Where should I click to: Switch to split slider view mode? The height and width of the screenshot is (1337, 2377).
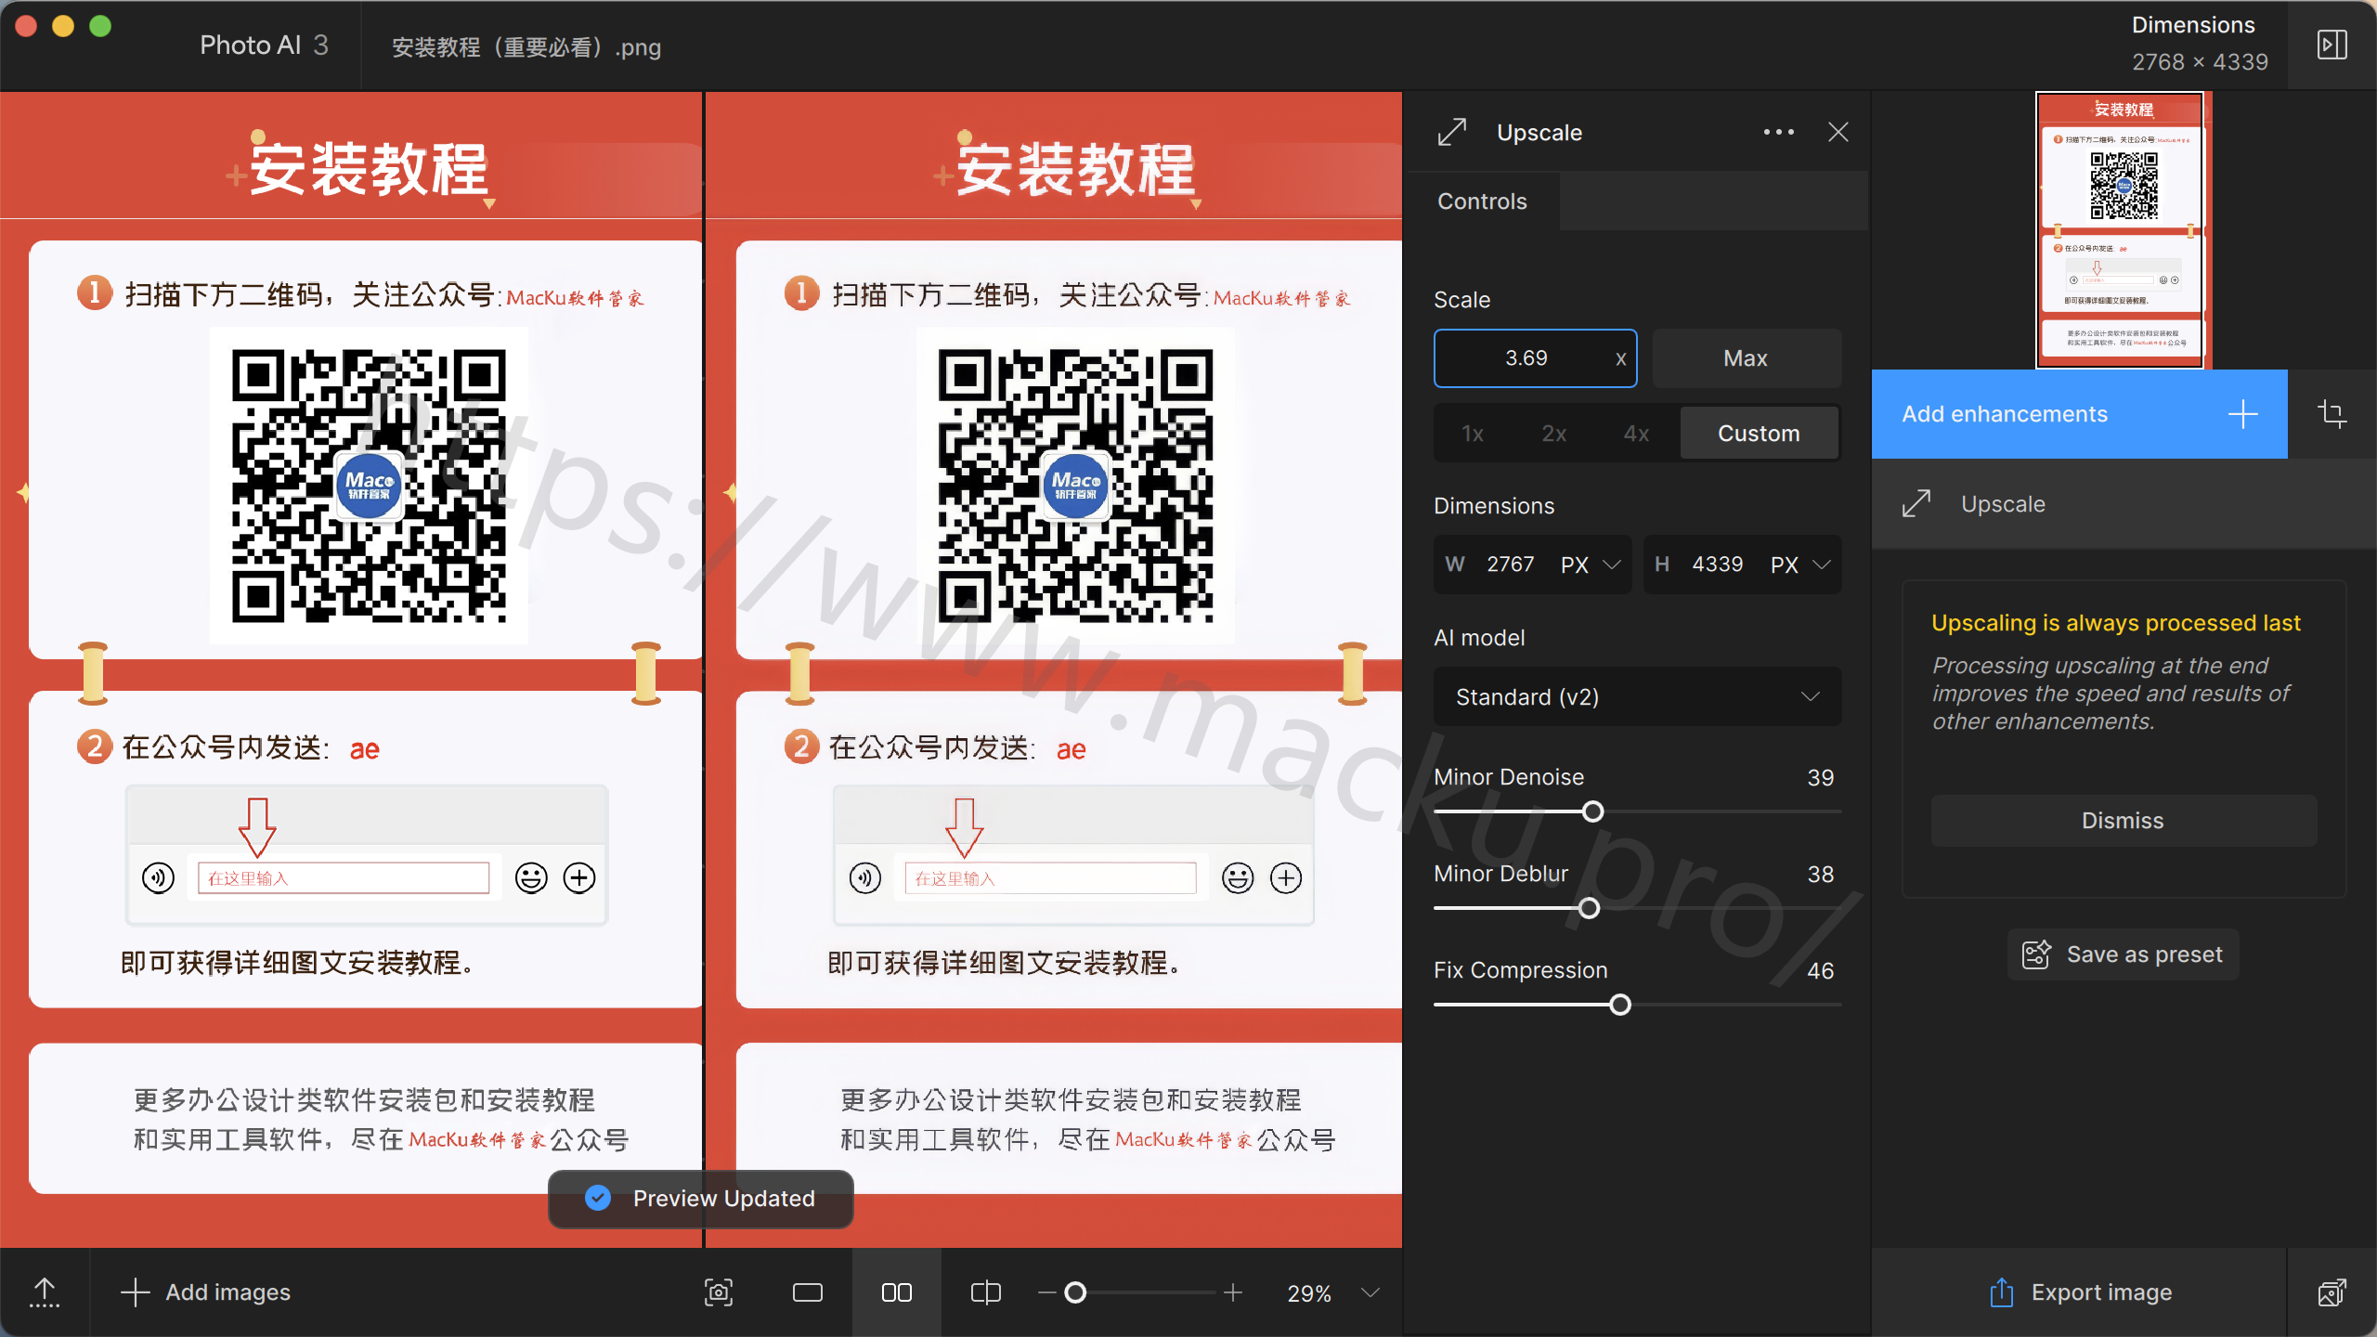pos(985,1292)
